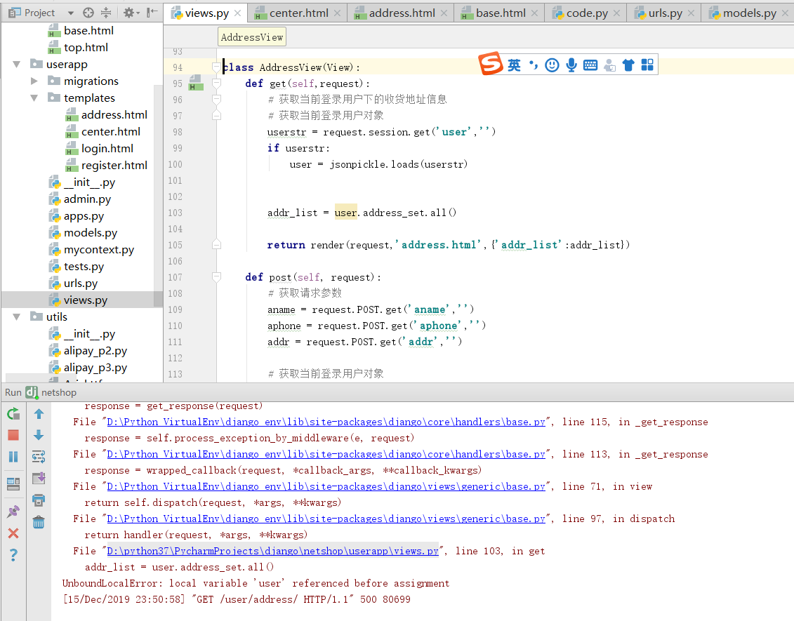Viewport: 794px width, 621px height.
Task: Click the scroll from source target icon
Action: coord(88,13)
